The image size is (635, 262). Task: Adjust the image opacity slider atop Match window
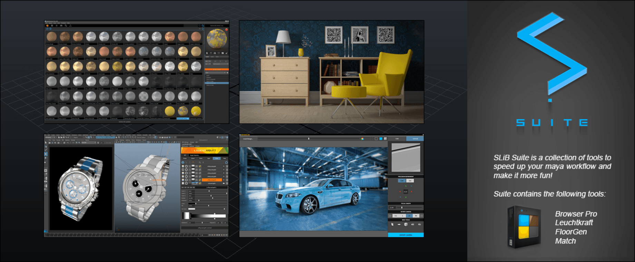pyautogui.click(x=309, y=139)
